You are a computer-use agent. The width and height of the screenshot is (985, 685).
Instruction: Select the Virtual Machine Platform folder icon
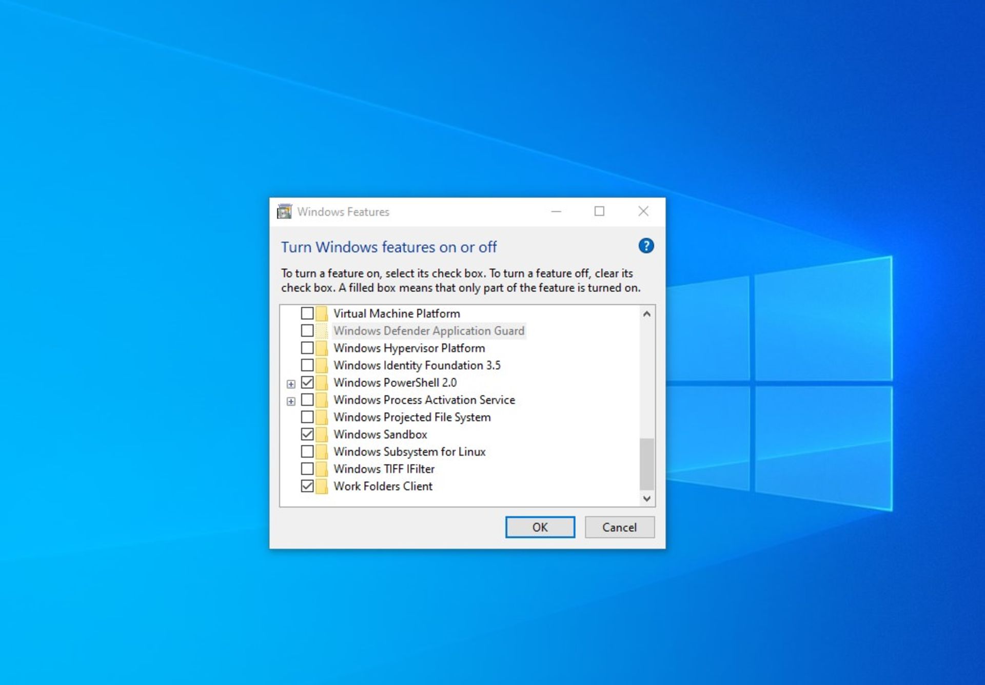(322, 313)
